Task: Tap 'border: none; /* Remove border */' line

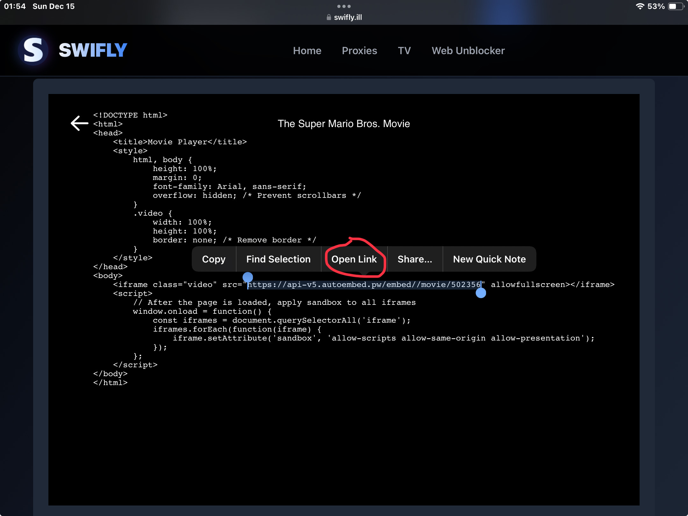Action: [x=234, y=240]
